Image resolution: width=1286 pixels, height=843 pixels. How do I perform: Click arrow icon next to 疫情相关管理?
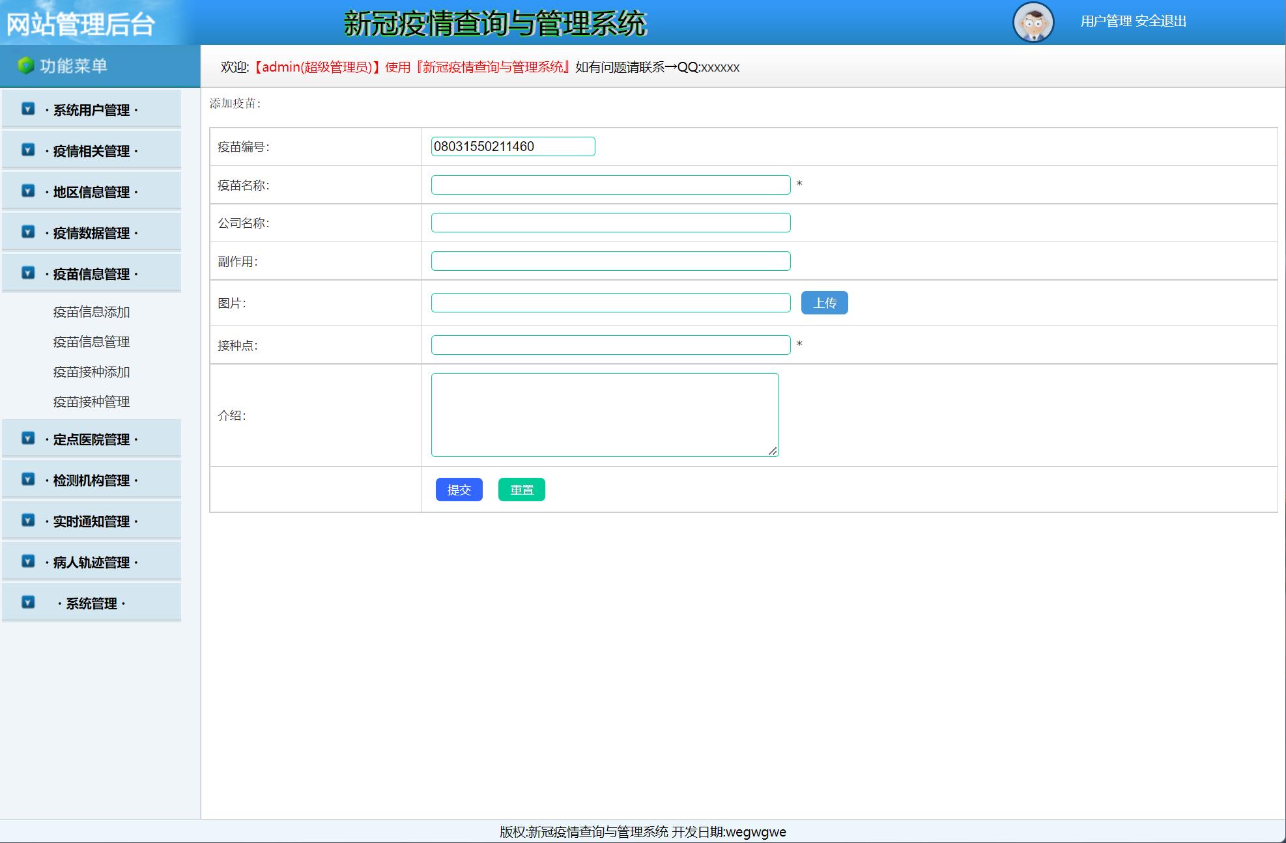click(x=28, y=150)
